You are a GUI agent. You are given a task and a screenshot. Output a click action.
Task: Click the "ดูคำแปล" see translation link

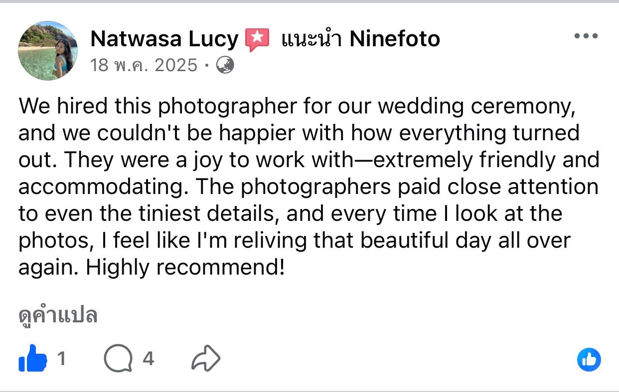pos(57,315)
